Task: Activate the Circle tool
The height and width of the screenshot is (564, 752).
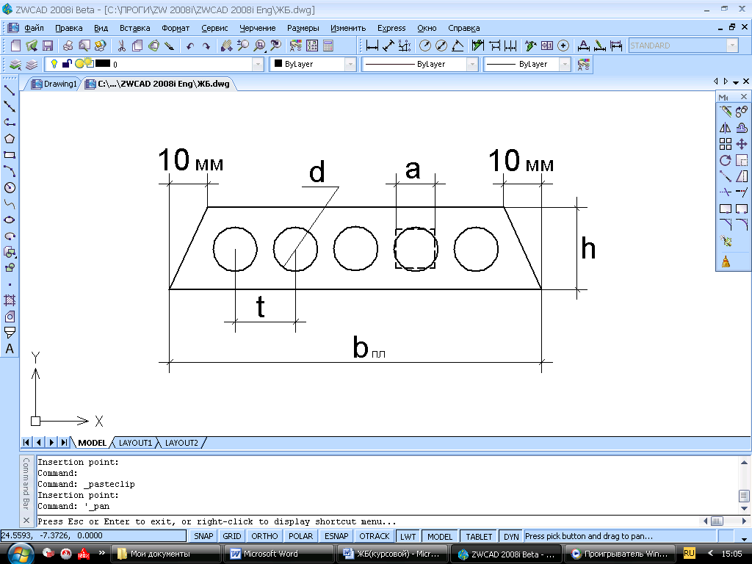Action: [9, 187]
